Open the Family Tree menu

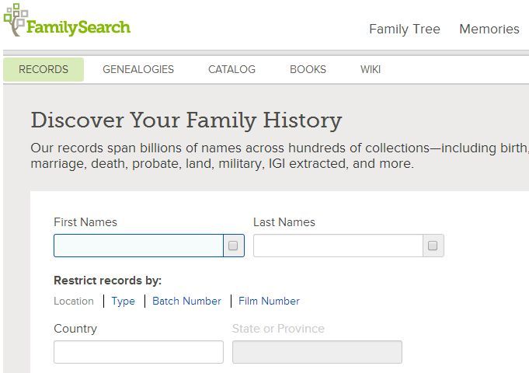pyautogui.click(x=405, y=29)
